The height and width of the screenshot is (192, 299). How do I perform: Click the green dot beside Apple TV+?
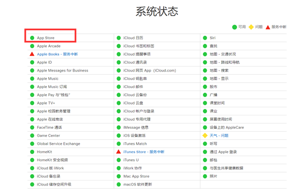pyautogui.click(x=32, y=103)
